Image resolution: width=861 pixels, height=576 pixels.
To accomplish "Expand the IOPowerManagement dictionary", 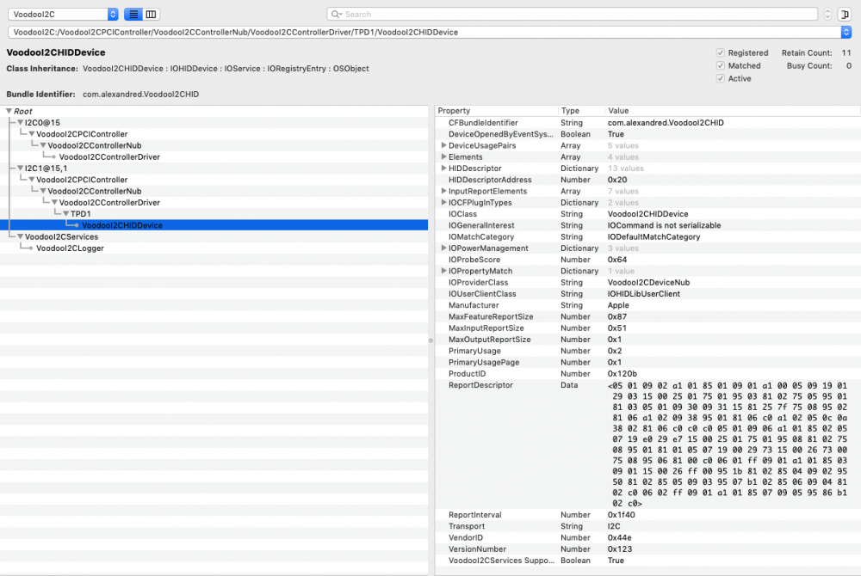I will (444, 248).
